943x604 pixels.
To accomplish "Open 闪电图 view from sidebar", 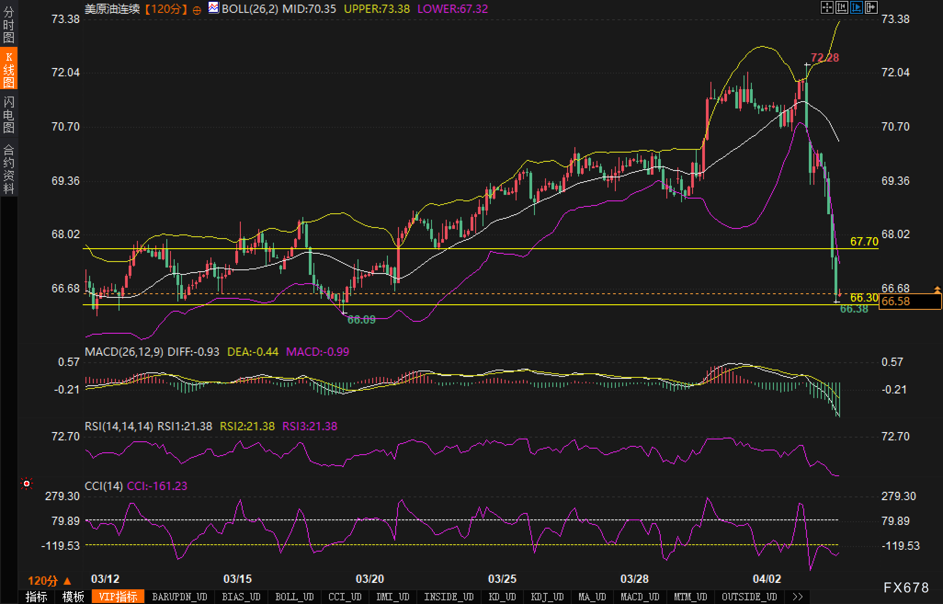I will tap(9, 114).
